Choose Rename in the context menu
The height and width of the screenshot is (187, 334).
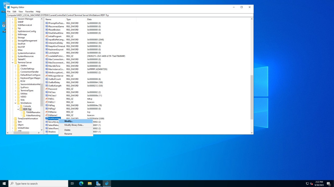point(76,134)
